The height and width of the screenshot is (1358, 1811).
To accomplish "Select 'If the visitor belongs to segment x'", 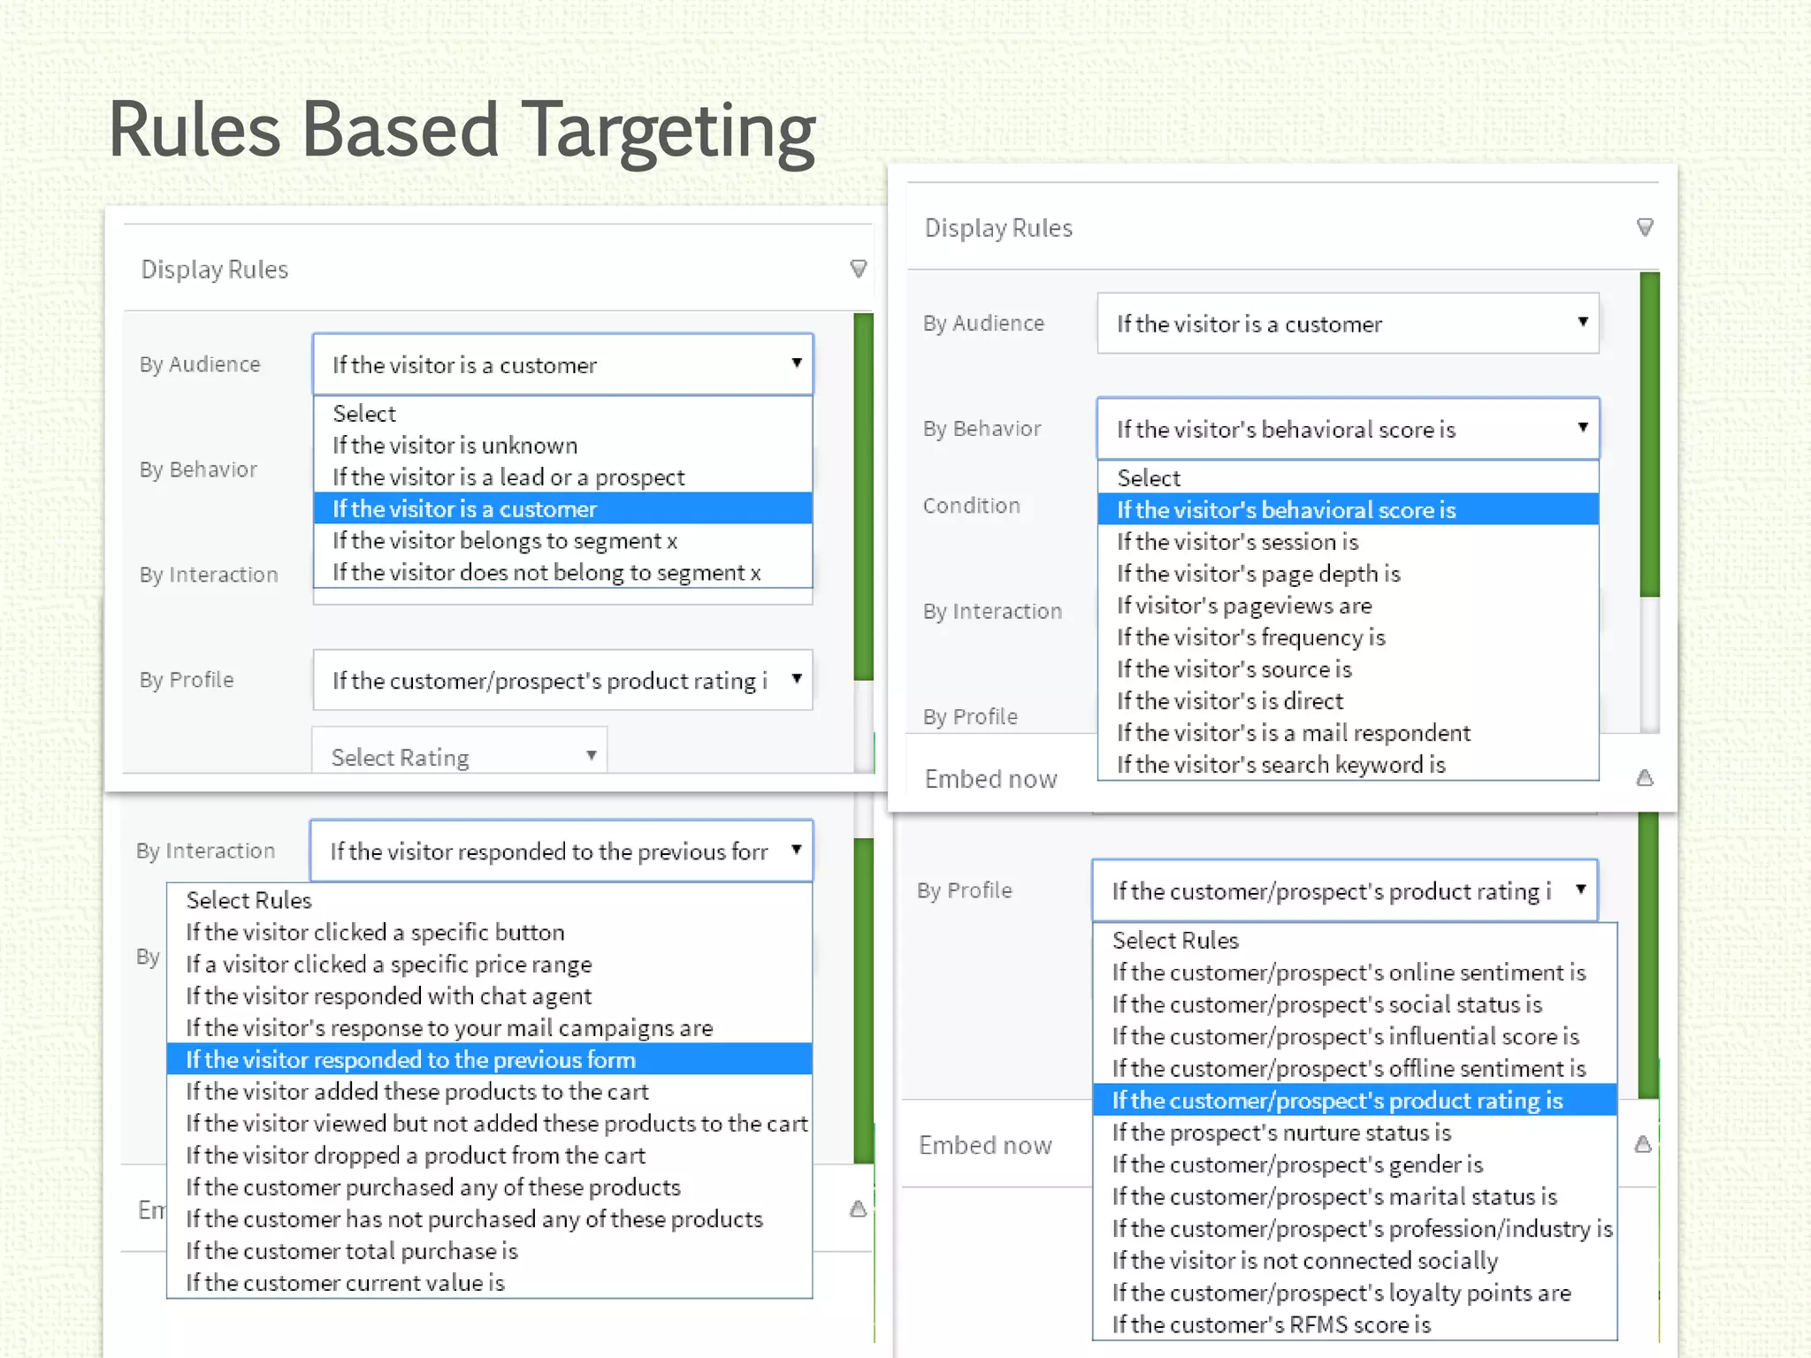I will pos(504,541).
